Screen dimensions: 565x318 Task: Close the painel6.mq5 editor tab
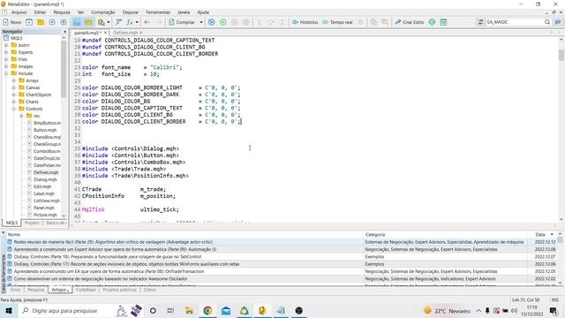106,33
